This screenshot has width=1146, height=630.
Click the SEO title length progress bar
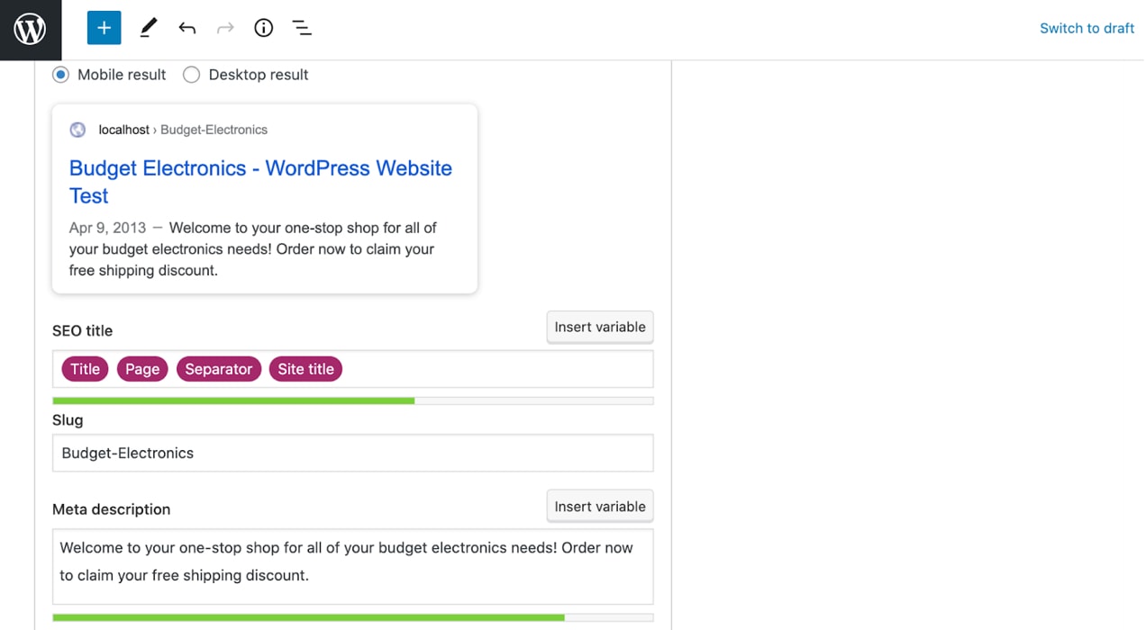[351, 400]
